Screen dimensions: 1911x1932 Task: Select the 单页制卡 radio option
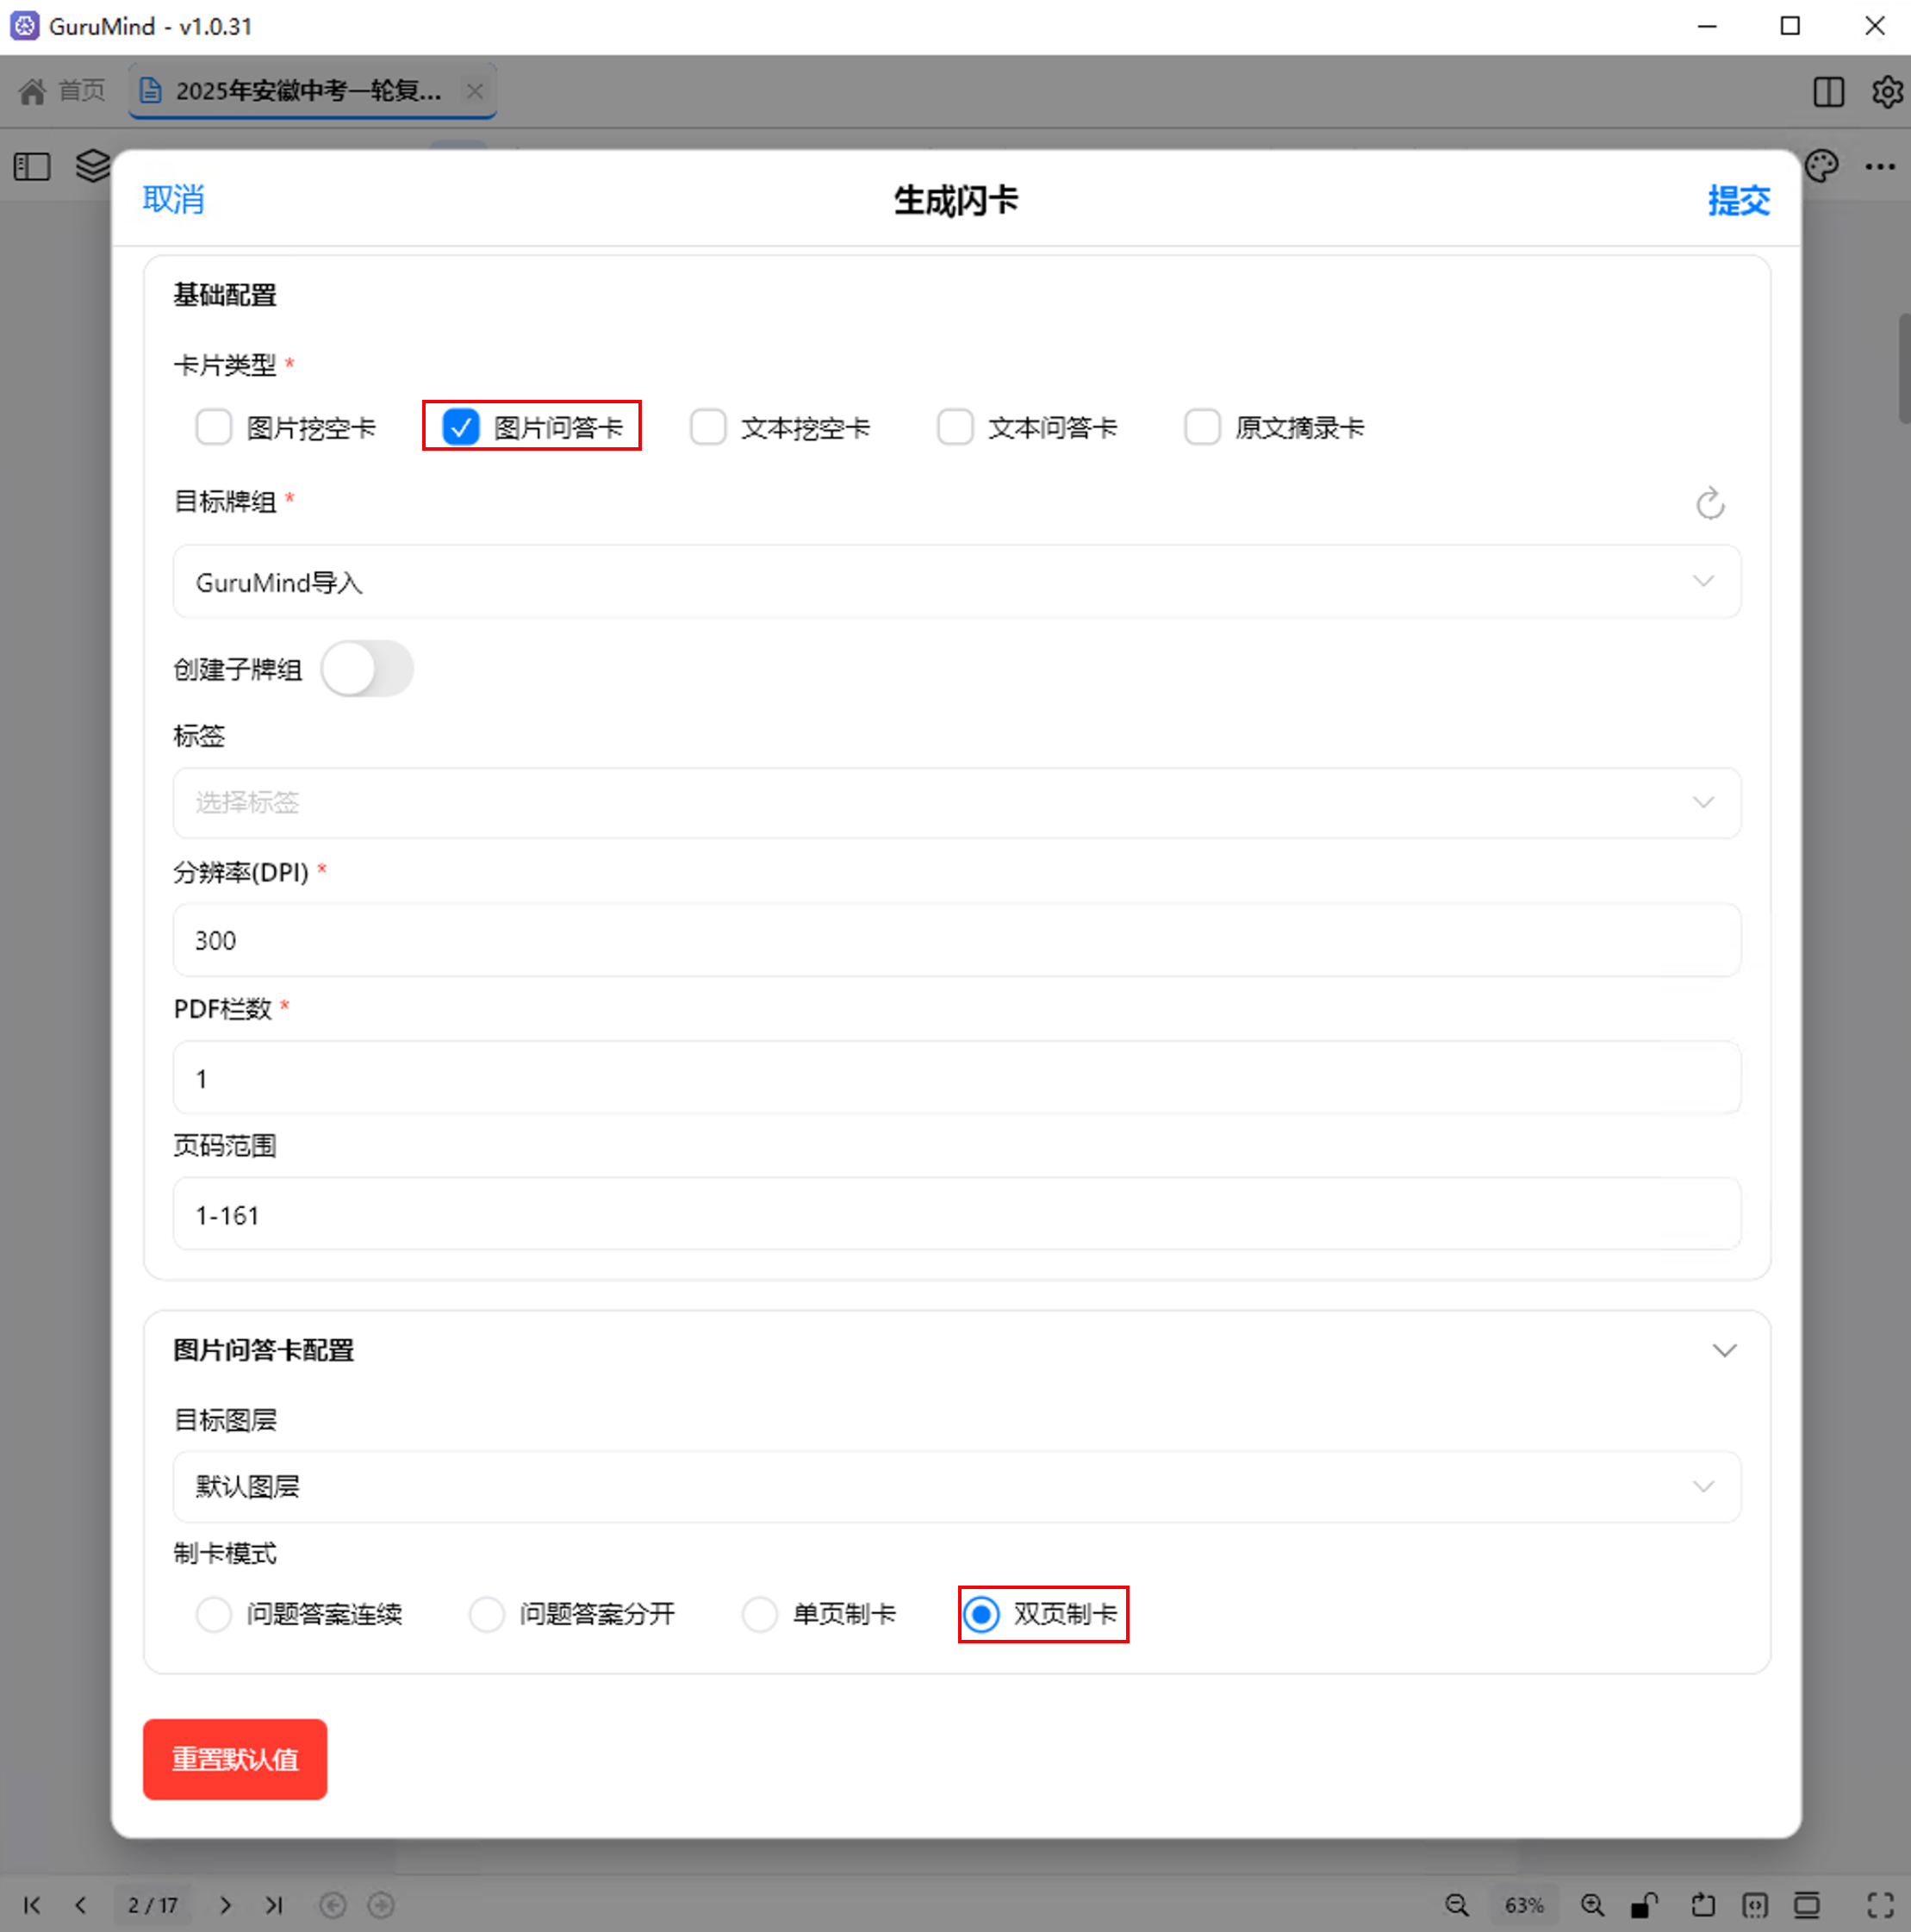[x=759, y=1613]
